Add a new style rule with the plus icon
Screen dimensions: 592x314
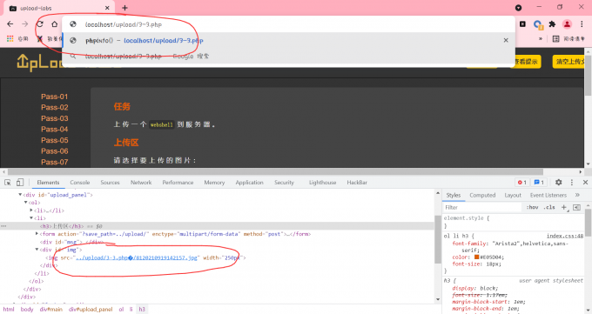pos(564,207)
